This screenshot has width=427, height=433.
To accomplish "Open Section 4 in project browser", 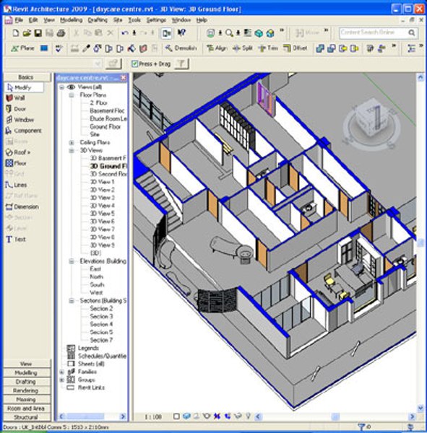I will pyautogui.click(x=101, y=324).
